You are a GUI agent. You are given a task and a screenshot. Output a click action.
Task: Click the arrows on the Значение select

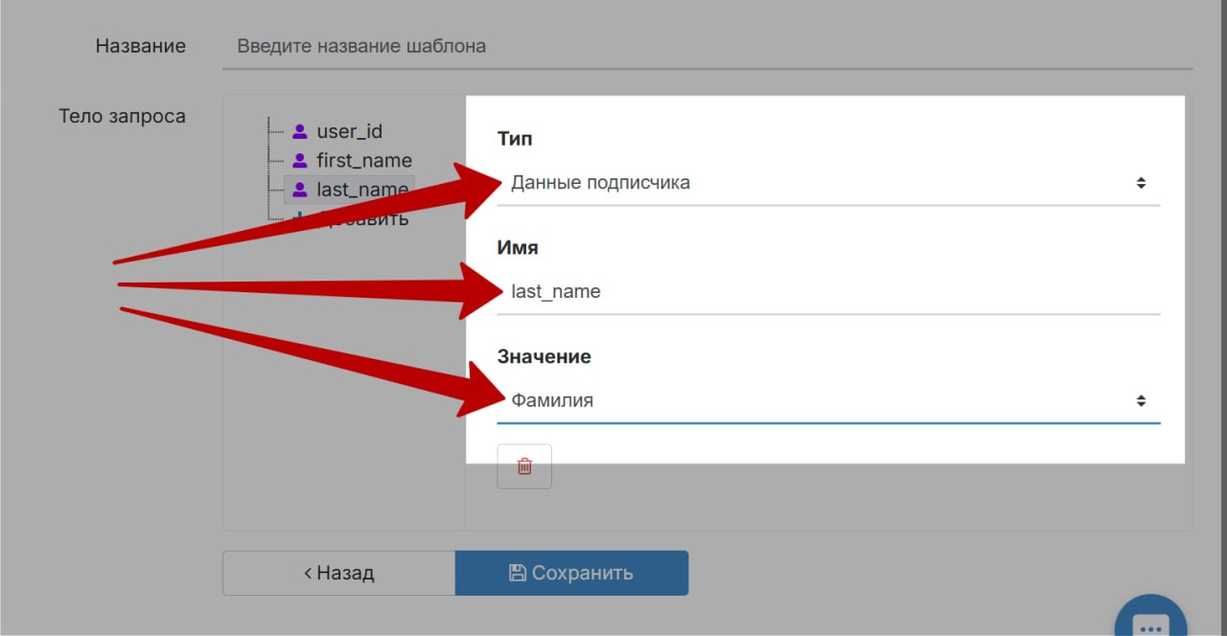pyautogui.click(x=1141, y=400)
